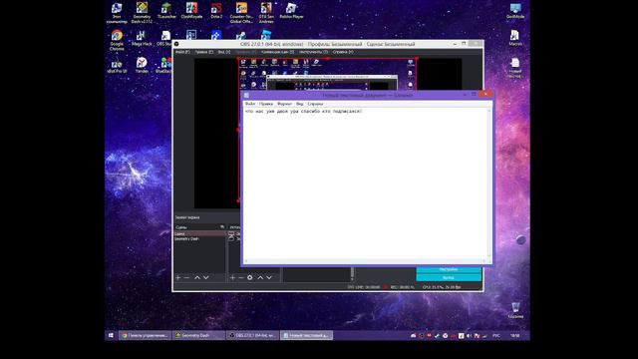Screen dimensions: 638x359
Task: Open the Файл menu in OBS
Action: (x=182, y=52)
